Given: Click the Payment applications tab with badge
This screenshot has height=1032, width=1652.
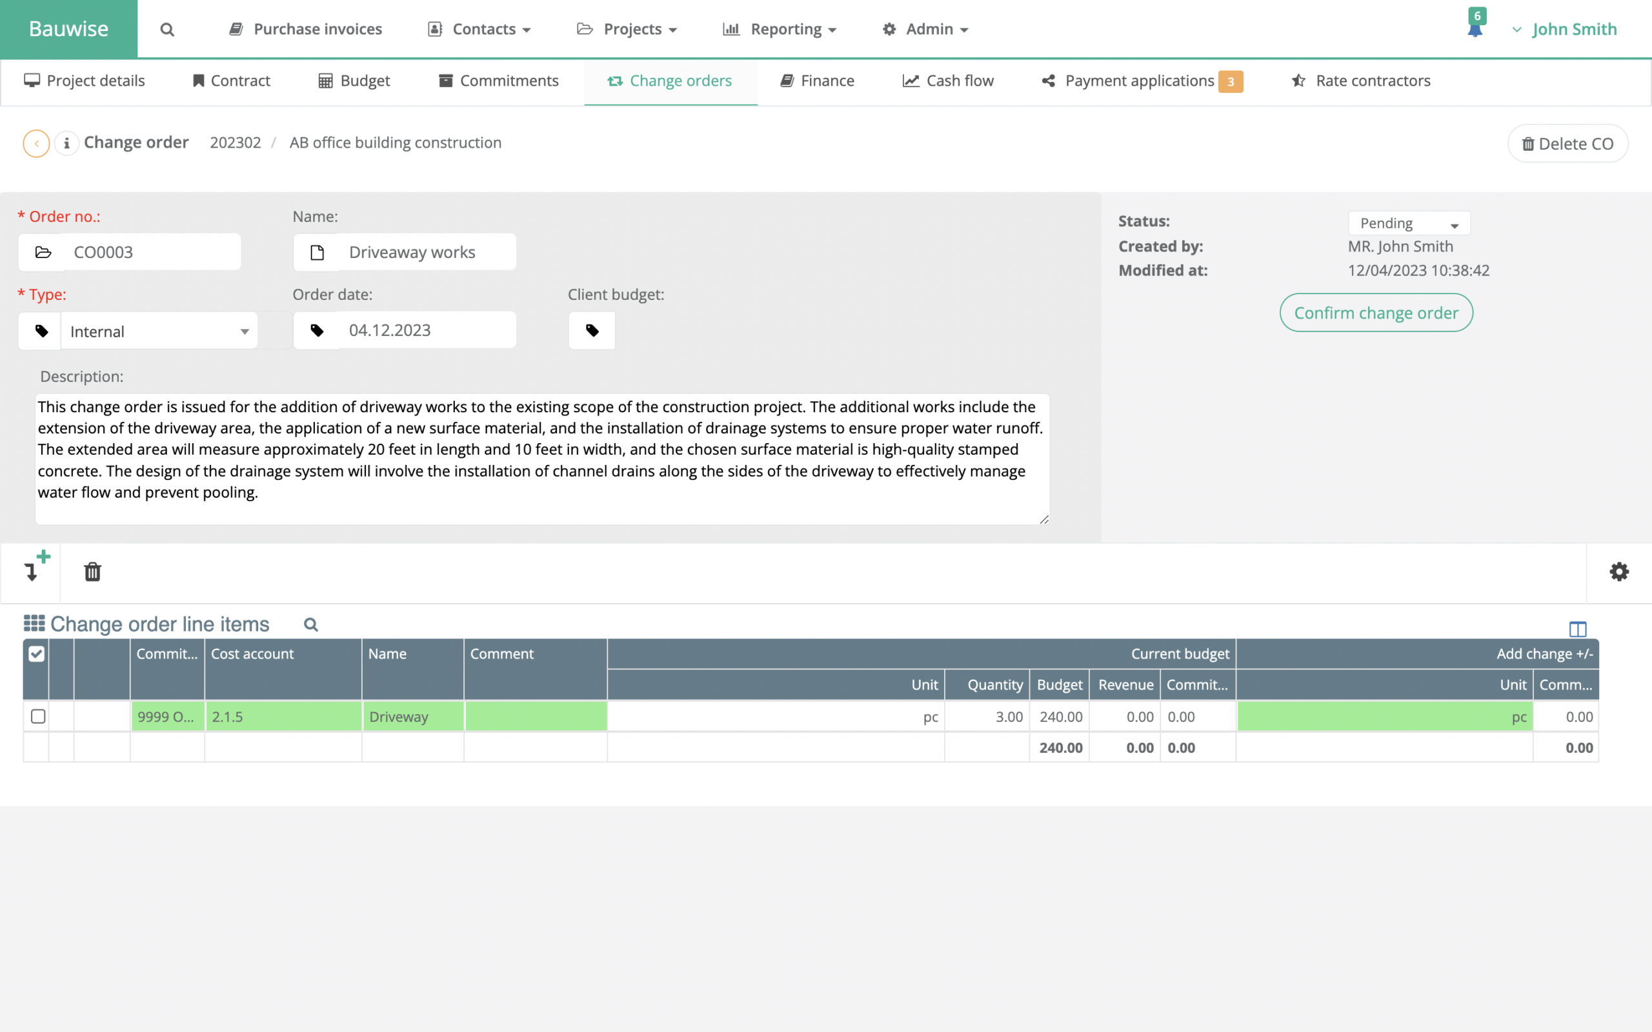Looking at the screenshot, I should click(x=1143, y=80).
